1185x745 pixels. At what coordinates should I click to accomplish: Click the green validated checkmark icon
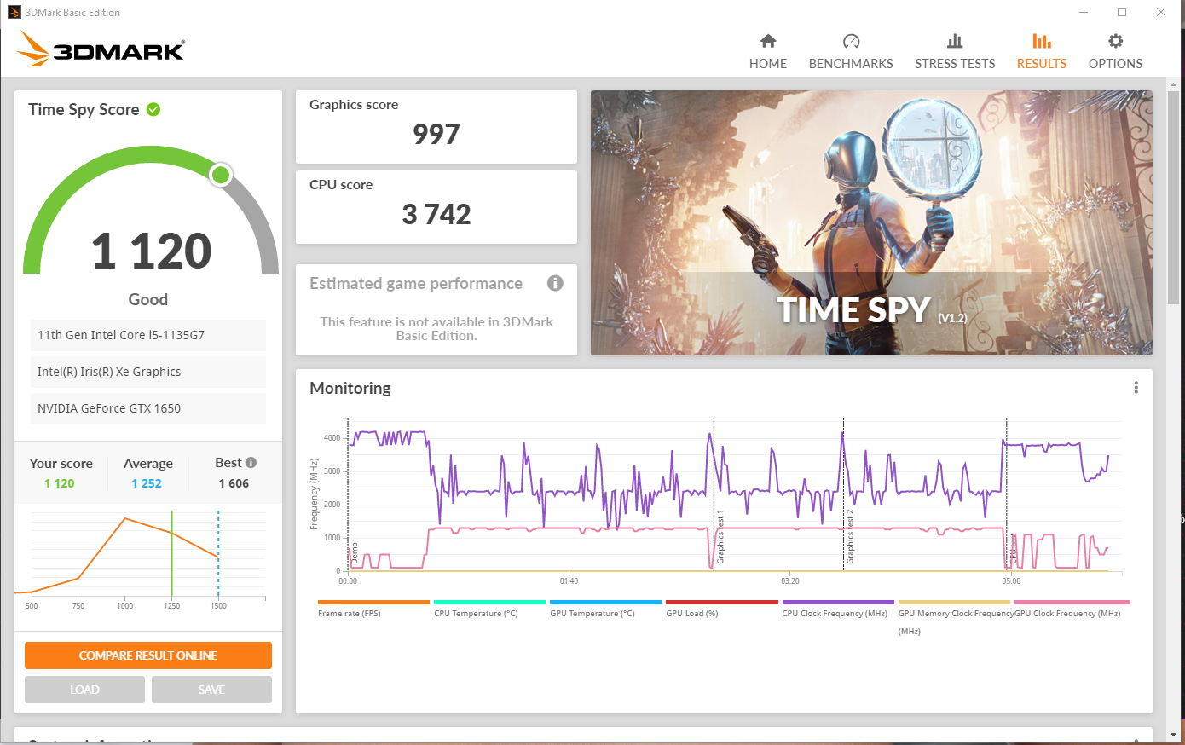click(153, 109)
